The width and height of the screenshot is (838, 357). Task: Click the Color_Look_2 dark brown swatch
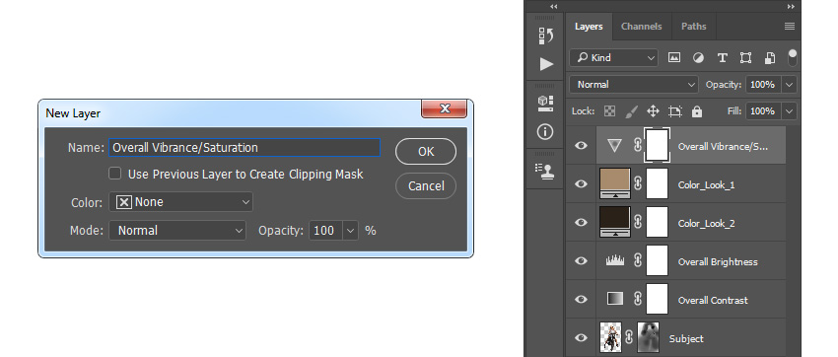615,222
